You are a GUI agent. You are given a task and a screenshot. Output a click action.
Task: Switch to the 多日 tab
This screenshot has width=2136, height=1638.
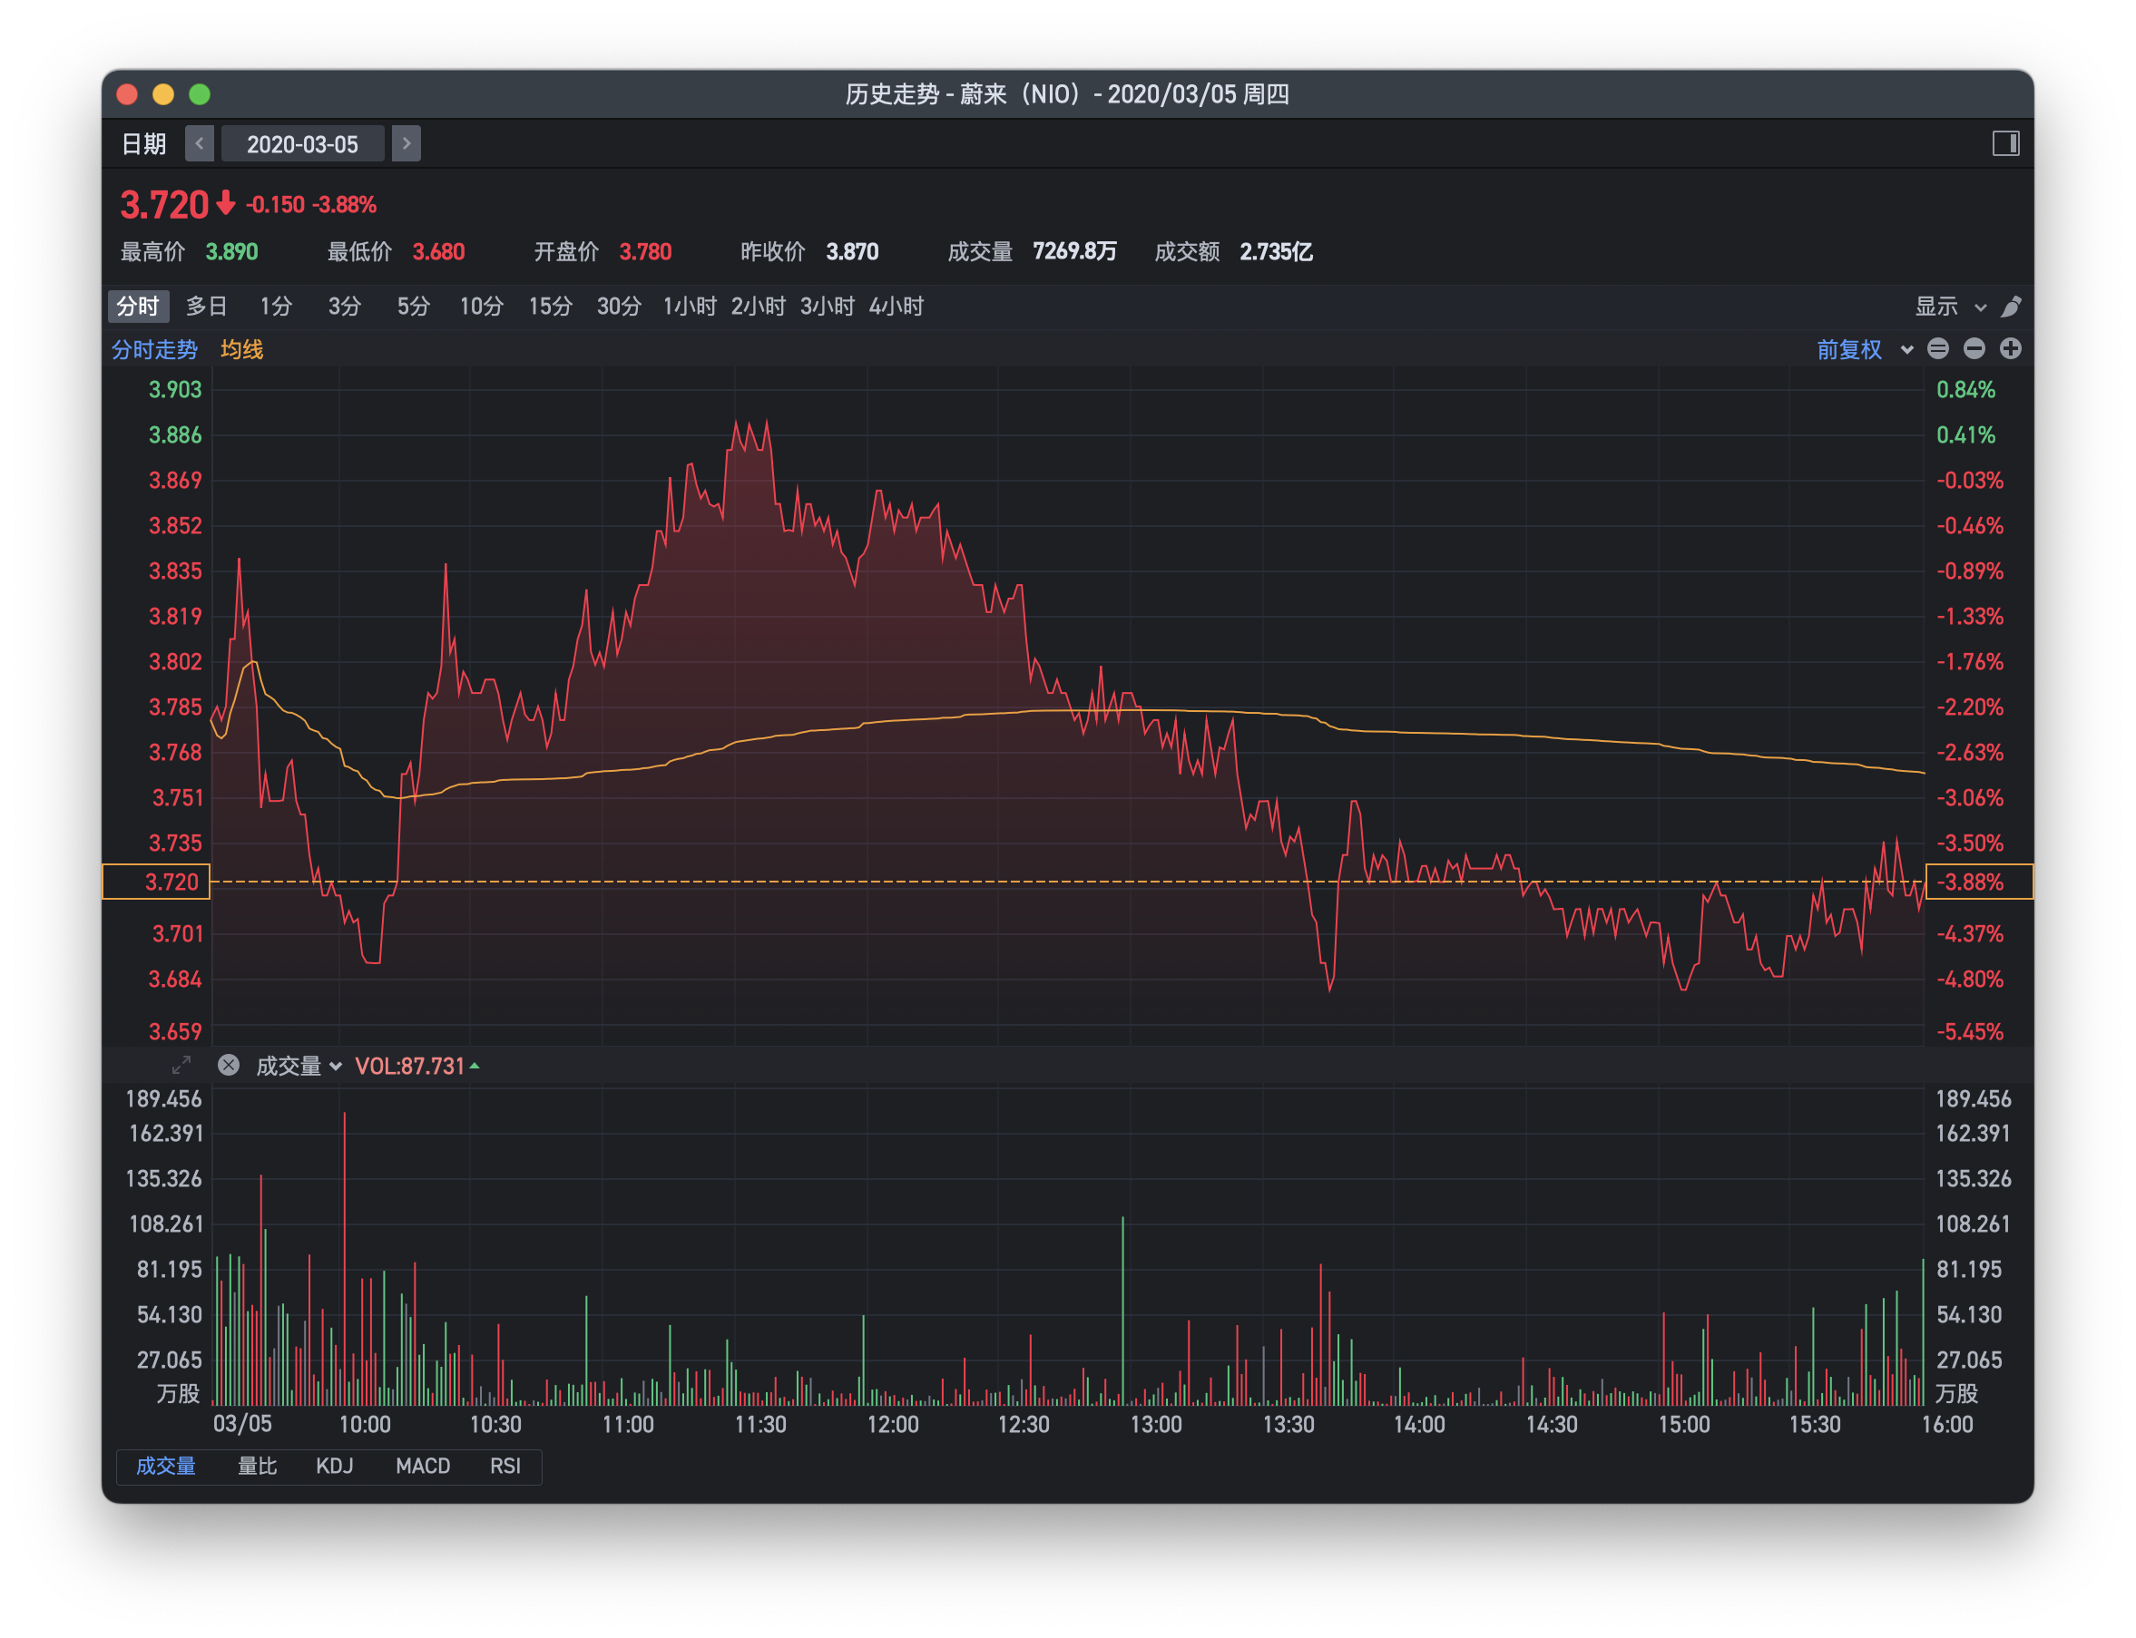[x=206, y=307]
